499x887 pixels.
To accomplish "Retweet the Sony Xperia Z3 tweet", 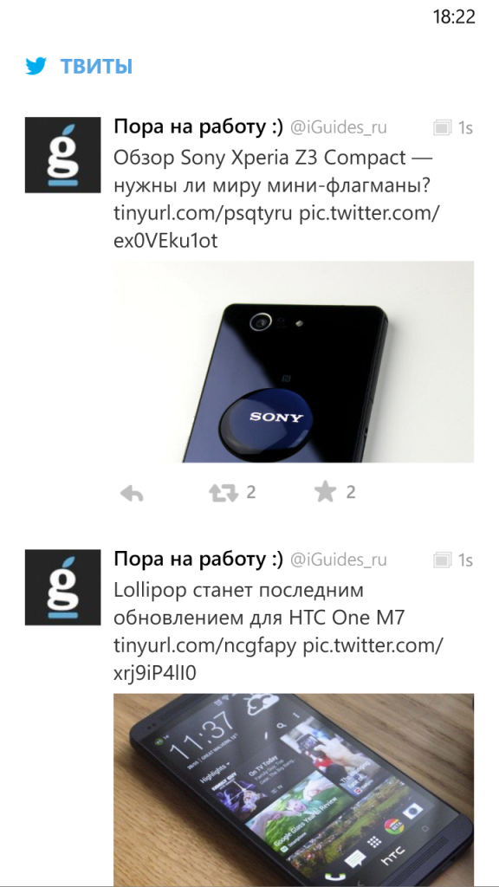I will coord(224,493).
